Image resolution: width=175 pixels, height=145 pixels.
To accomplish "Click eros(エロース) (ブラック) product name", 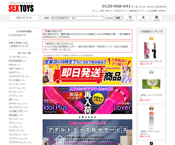I will (x=151, y=61).
